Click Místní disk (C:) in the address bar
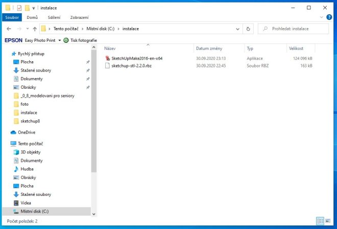The height and width of the screenshot is (229, 337). tap(101, 29)
